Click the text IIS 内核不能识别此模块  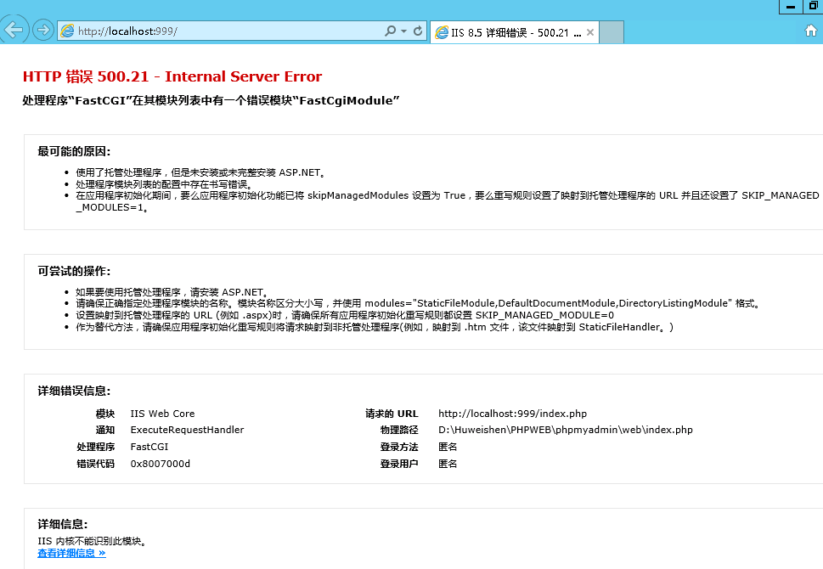[93, 541]
